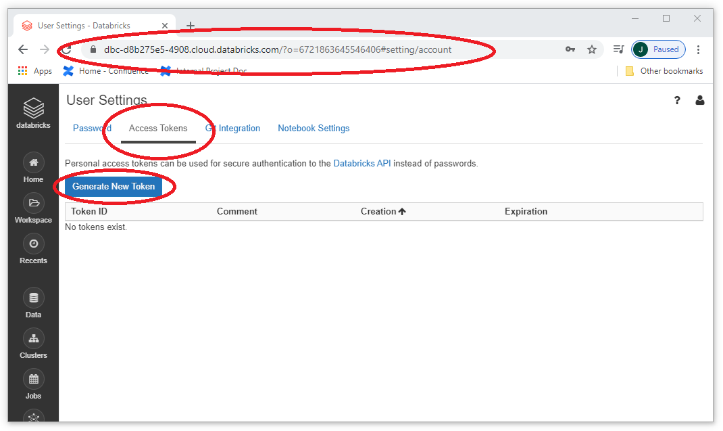Click the saved passwords key icon

pos(570,49)
